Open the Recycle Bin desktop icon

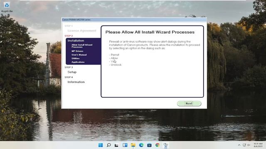coord(7,7)
